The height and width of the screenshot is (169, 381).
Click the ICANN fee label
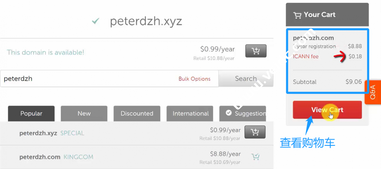click(305, 57)
